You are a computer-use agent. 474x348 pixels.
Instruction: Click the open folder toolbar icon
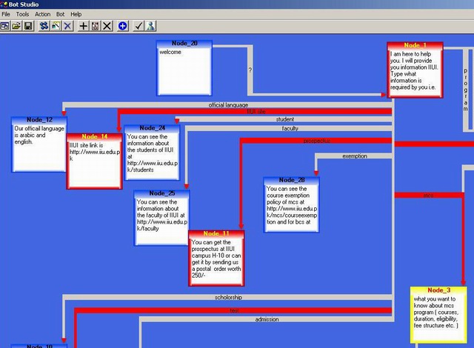coord(16,26)
